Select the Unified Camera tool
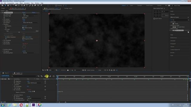 coord(16,5)
